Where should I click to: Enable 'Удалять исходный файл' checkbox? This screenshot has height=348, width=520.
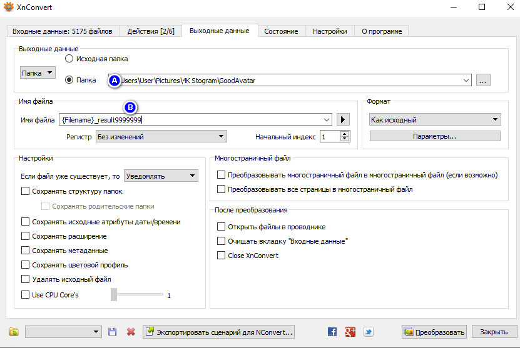pos(26,279)
